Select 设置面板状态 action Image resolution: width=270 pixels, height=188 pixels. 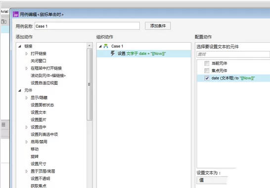[42, 105]
